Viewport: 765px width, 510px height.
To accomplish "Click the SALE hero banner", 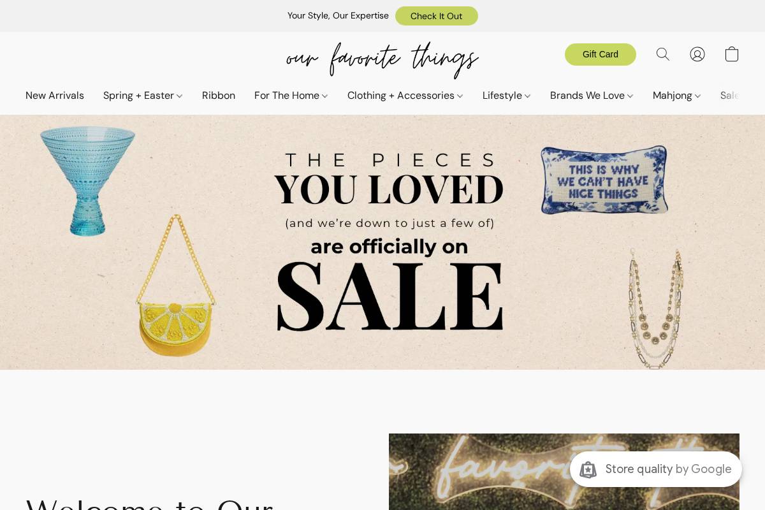I will 382,242.
